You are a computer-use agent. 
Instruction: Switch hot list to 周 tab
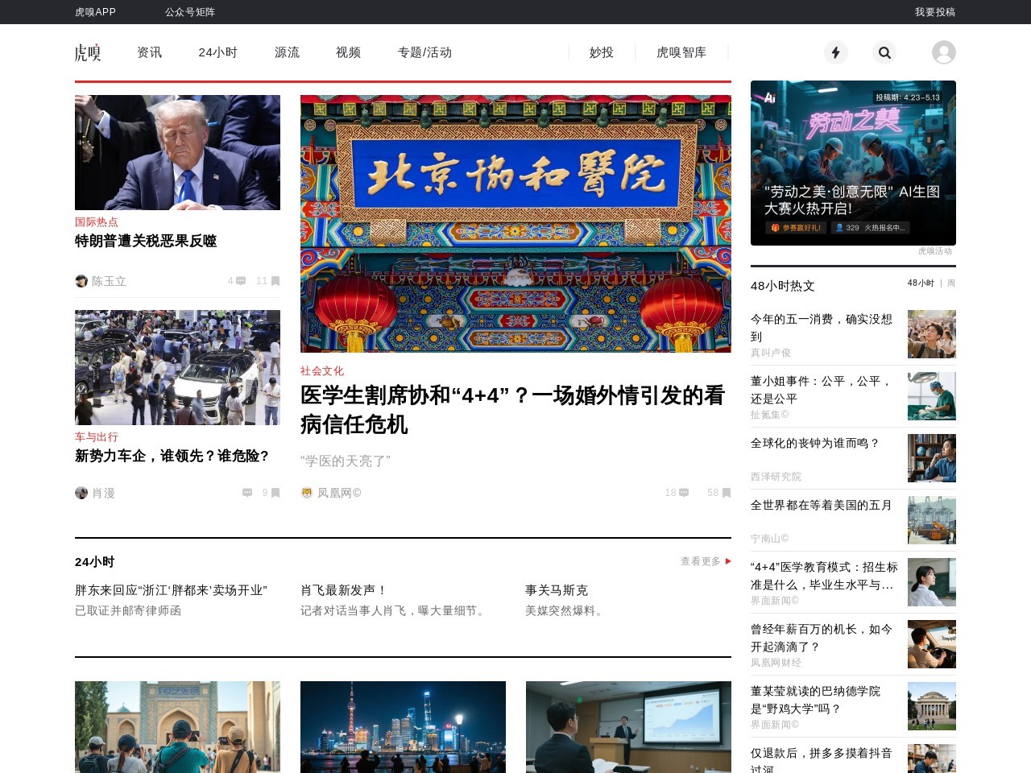tap(951, 283)
